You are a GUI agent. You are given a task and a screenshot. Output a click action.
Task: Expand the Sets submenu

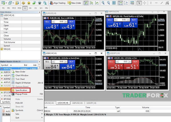[x=42, y=114]
